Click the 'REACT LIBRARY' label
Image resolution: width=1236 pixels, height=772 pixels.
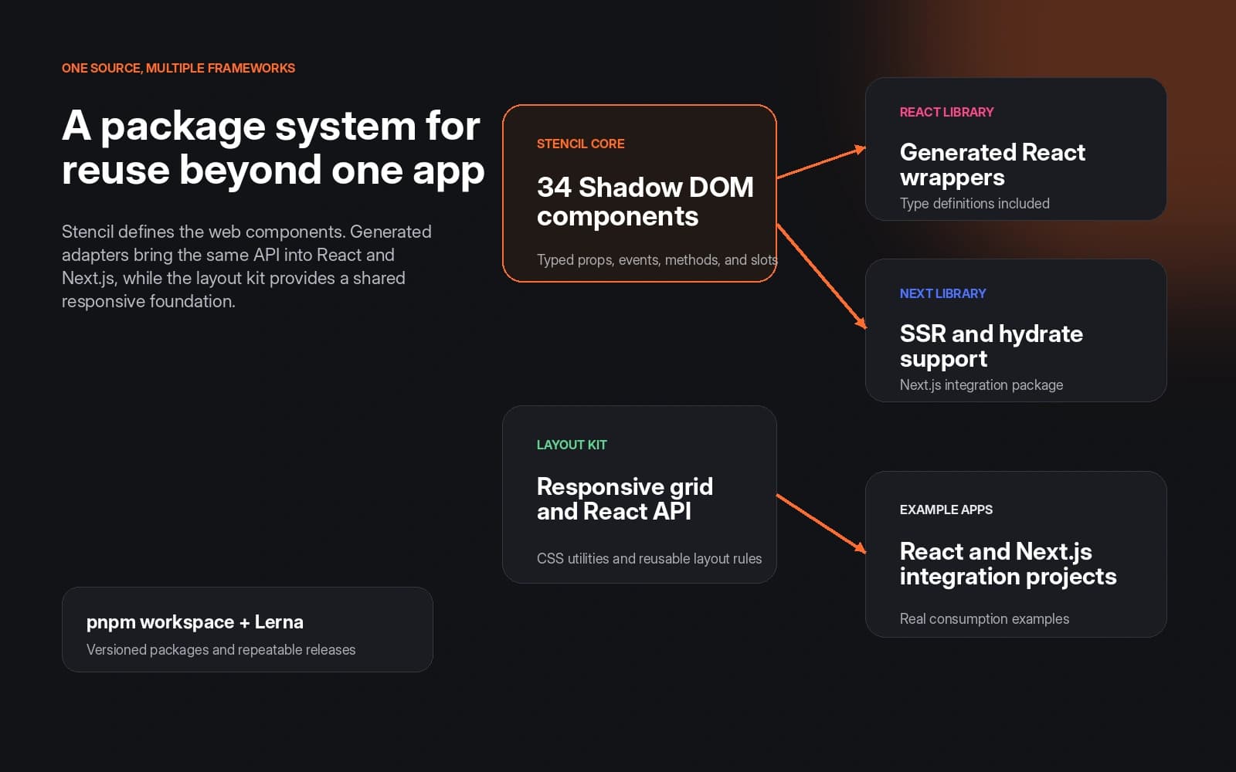click(x=946, y=112)
